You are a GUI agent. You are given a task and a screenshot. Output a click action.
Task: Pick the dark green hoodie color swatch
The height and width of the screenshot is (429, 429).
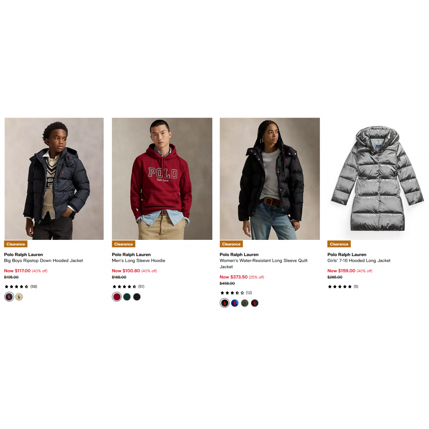127,297
